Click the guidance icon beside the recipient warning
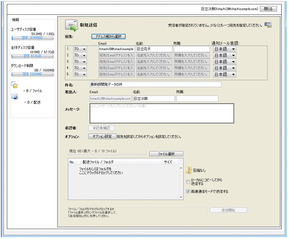Image resolution: width=289 pixels, height=239 pixels. point(268,25)
